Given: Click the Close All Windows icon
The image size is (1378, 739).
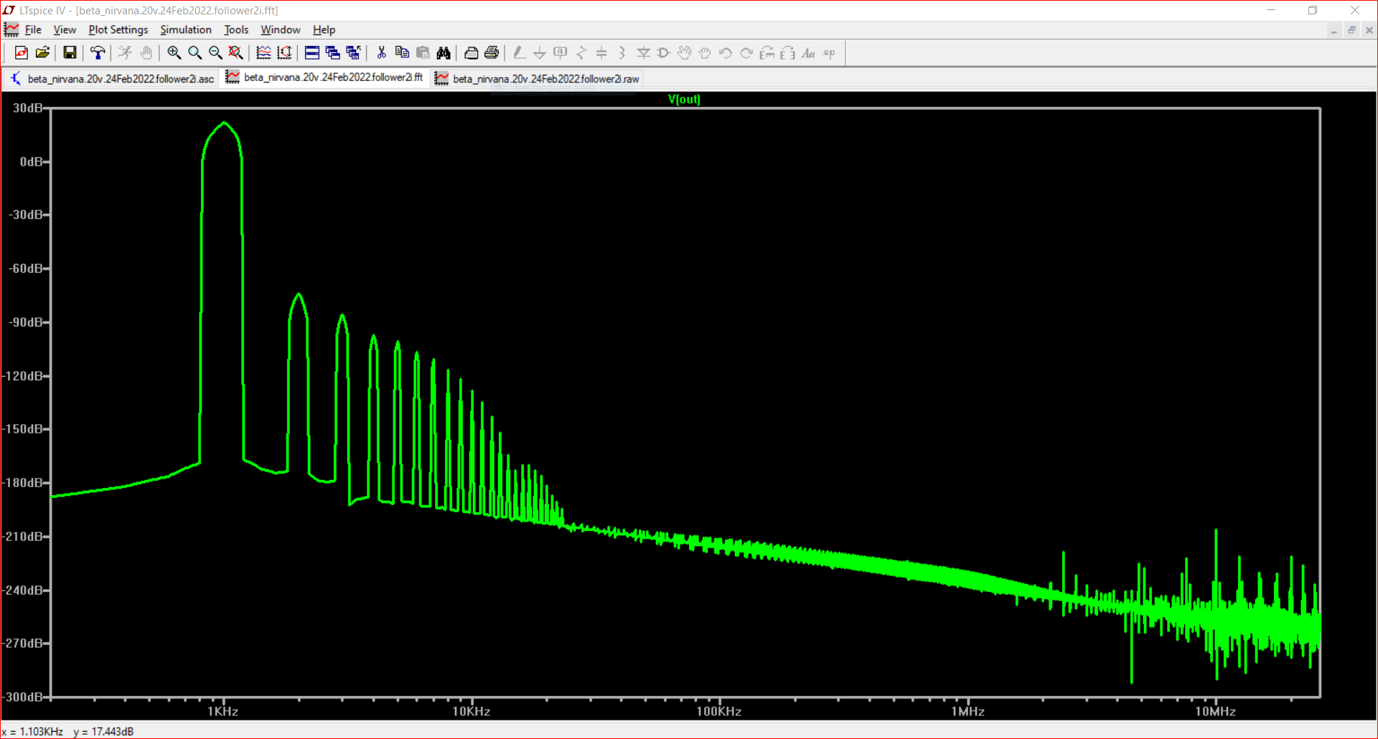Looking at the screenshot, I should (x=353, y=52).
